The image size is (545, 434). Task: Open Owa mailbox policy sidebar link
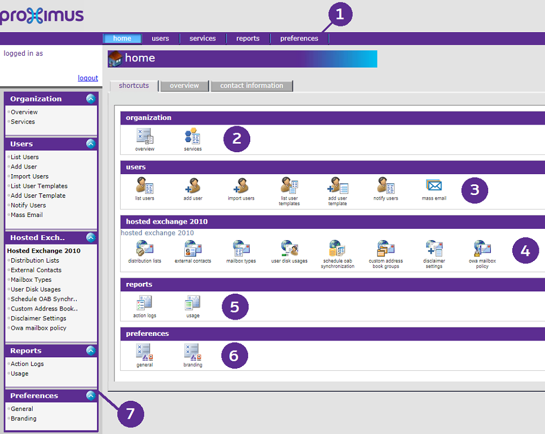38,328
